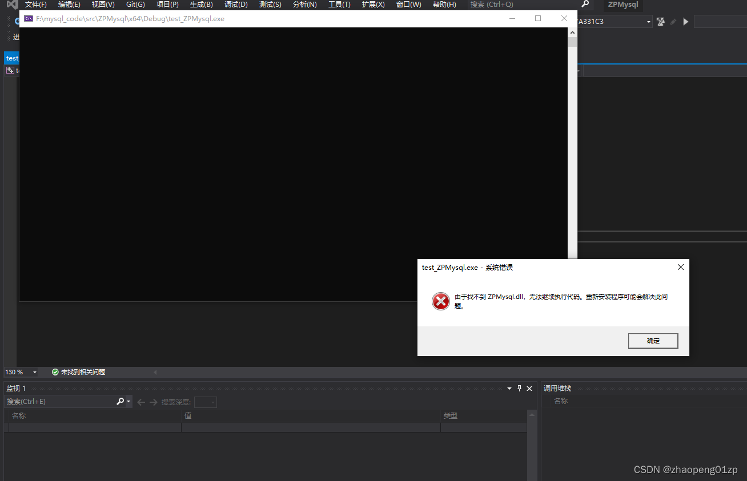Click the empty first row of Watch 1
Image resolution: width=747 pixels, height=481 pixels.
click(266, 427)
